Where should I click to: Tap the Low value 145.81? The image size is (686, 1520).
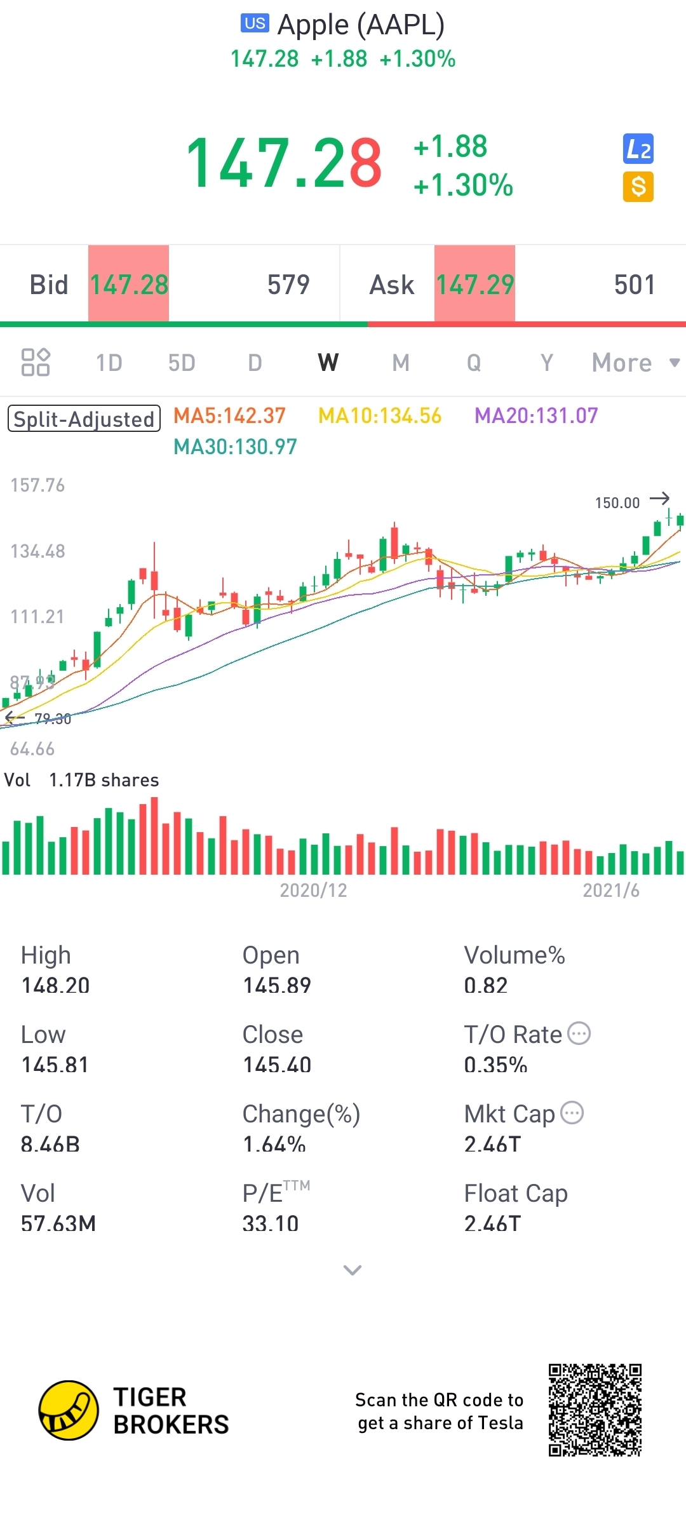55,1065
